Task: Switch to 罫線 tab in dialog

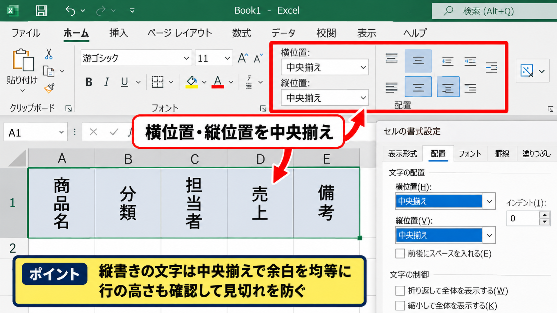Action: coord(502,154)
